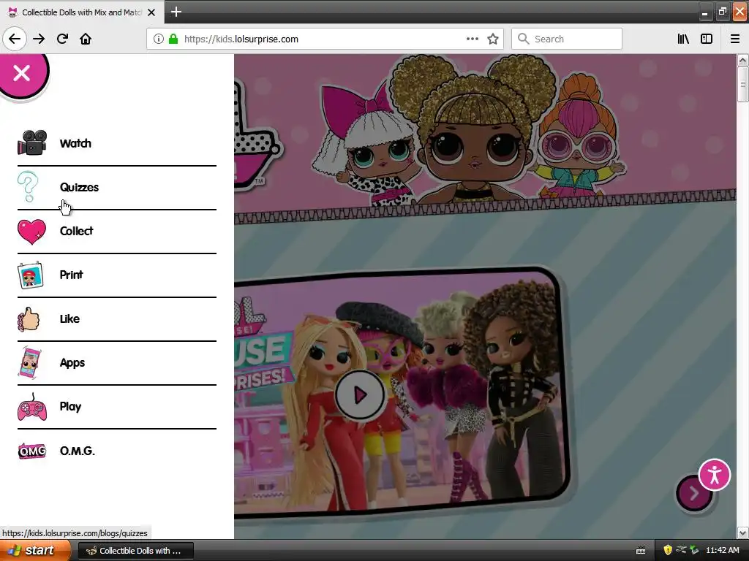Bookmark this page with the star

pos(493,39)
